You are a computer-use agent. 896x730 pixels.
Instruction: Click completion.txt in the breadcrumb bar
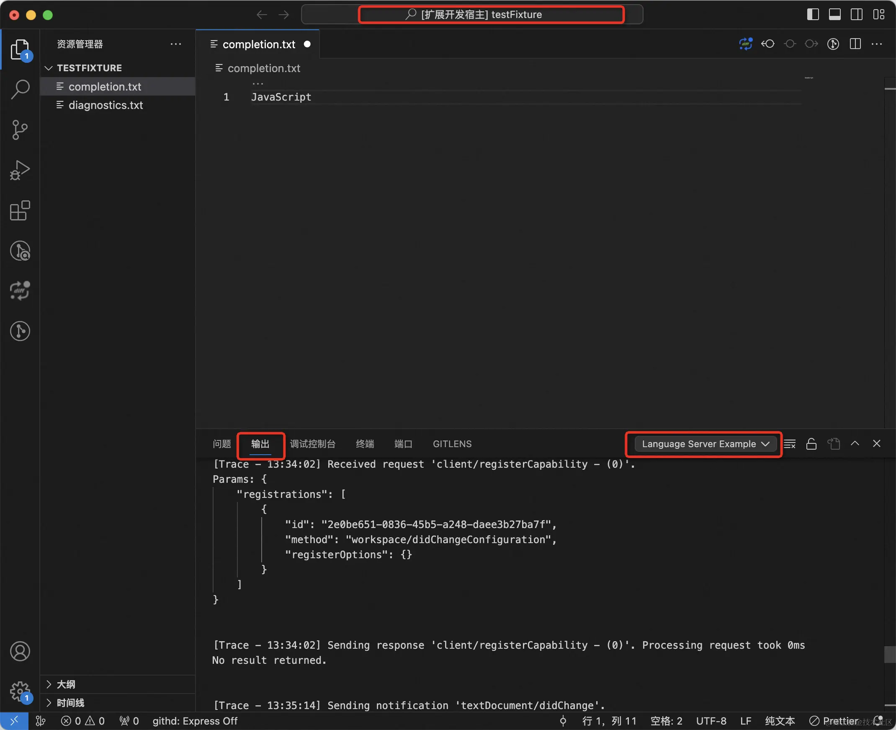click(263, 68)
